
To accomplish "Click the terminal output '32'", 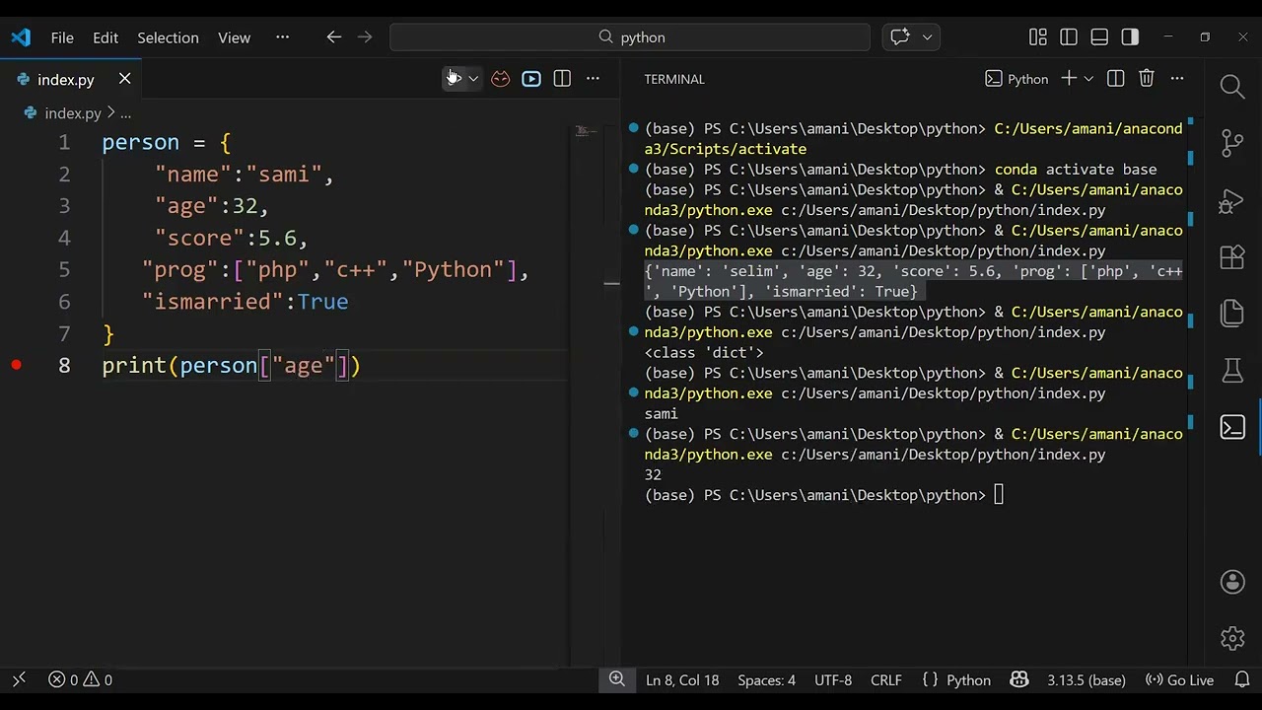I will click(653, 475).
